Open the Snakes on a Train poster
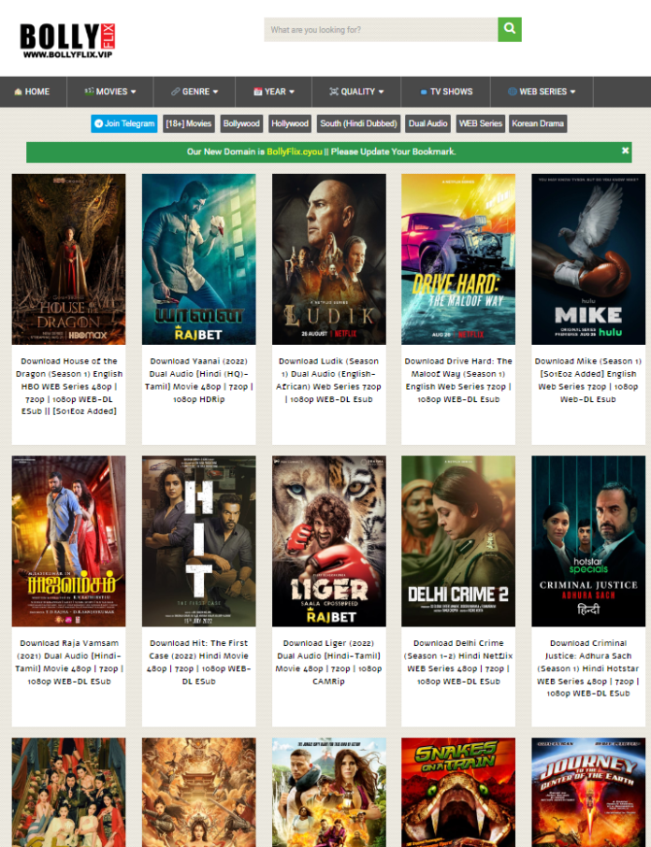The width and height of the screenshot is (651, 847). coord(458,793)
